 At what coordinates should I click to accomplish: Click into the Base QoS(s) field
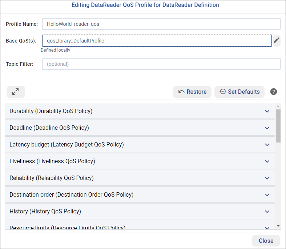[x=157, y=41]
